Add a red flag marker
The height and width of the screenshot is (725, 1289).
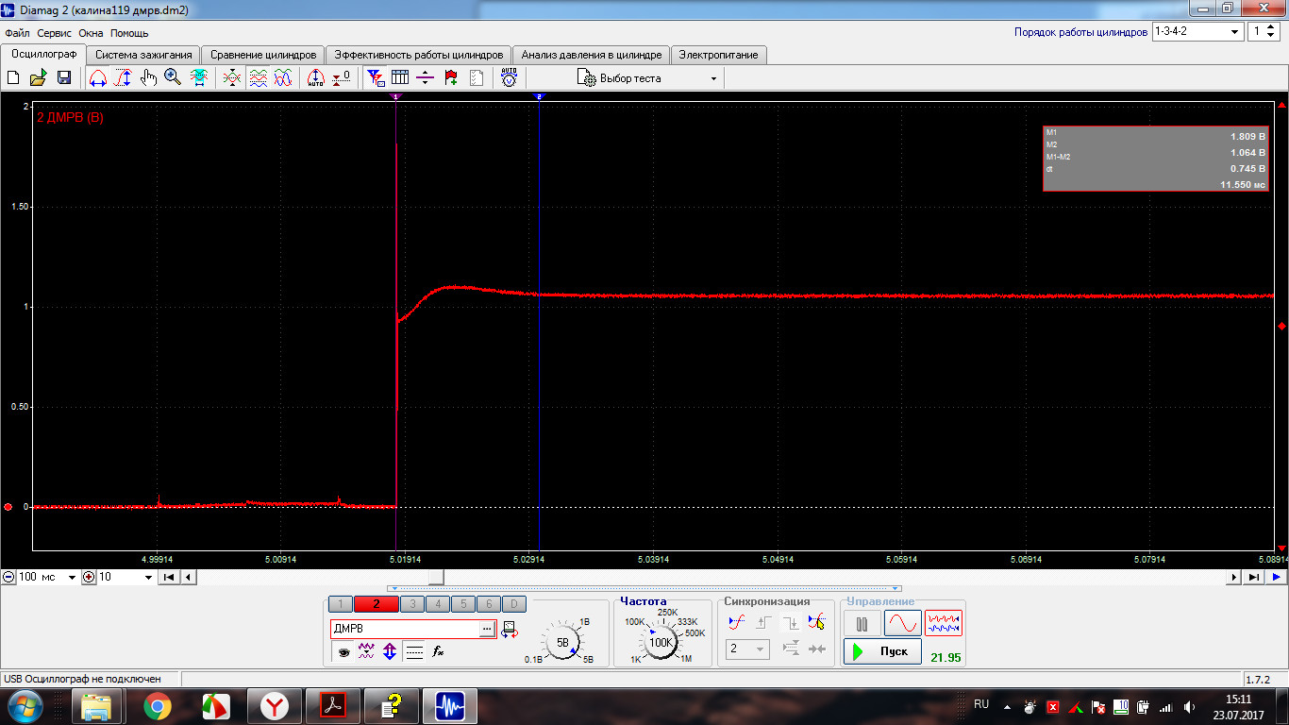point(451,78)
